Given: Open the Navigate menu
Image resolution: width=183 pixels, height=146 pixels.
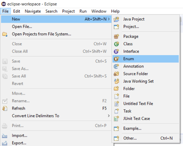Looking at the screenshot, I should pos(33,11).
